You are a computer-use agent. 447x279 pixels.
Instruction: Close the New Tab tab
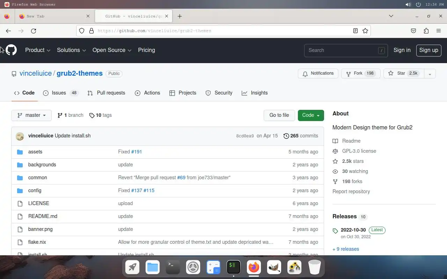tap(88, 16)
